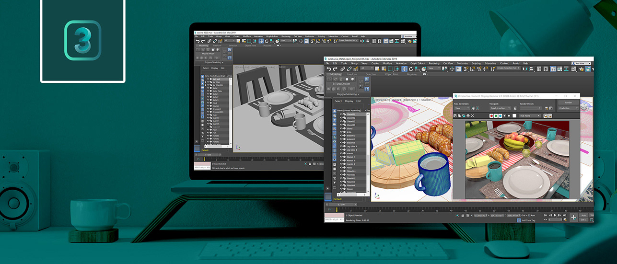Save image icon in render frame window
This screenshot has width=617, height=264.
(x=455, y=116)
